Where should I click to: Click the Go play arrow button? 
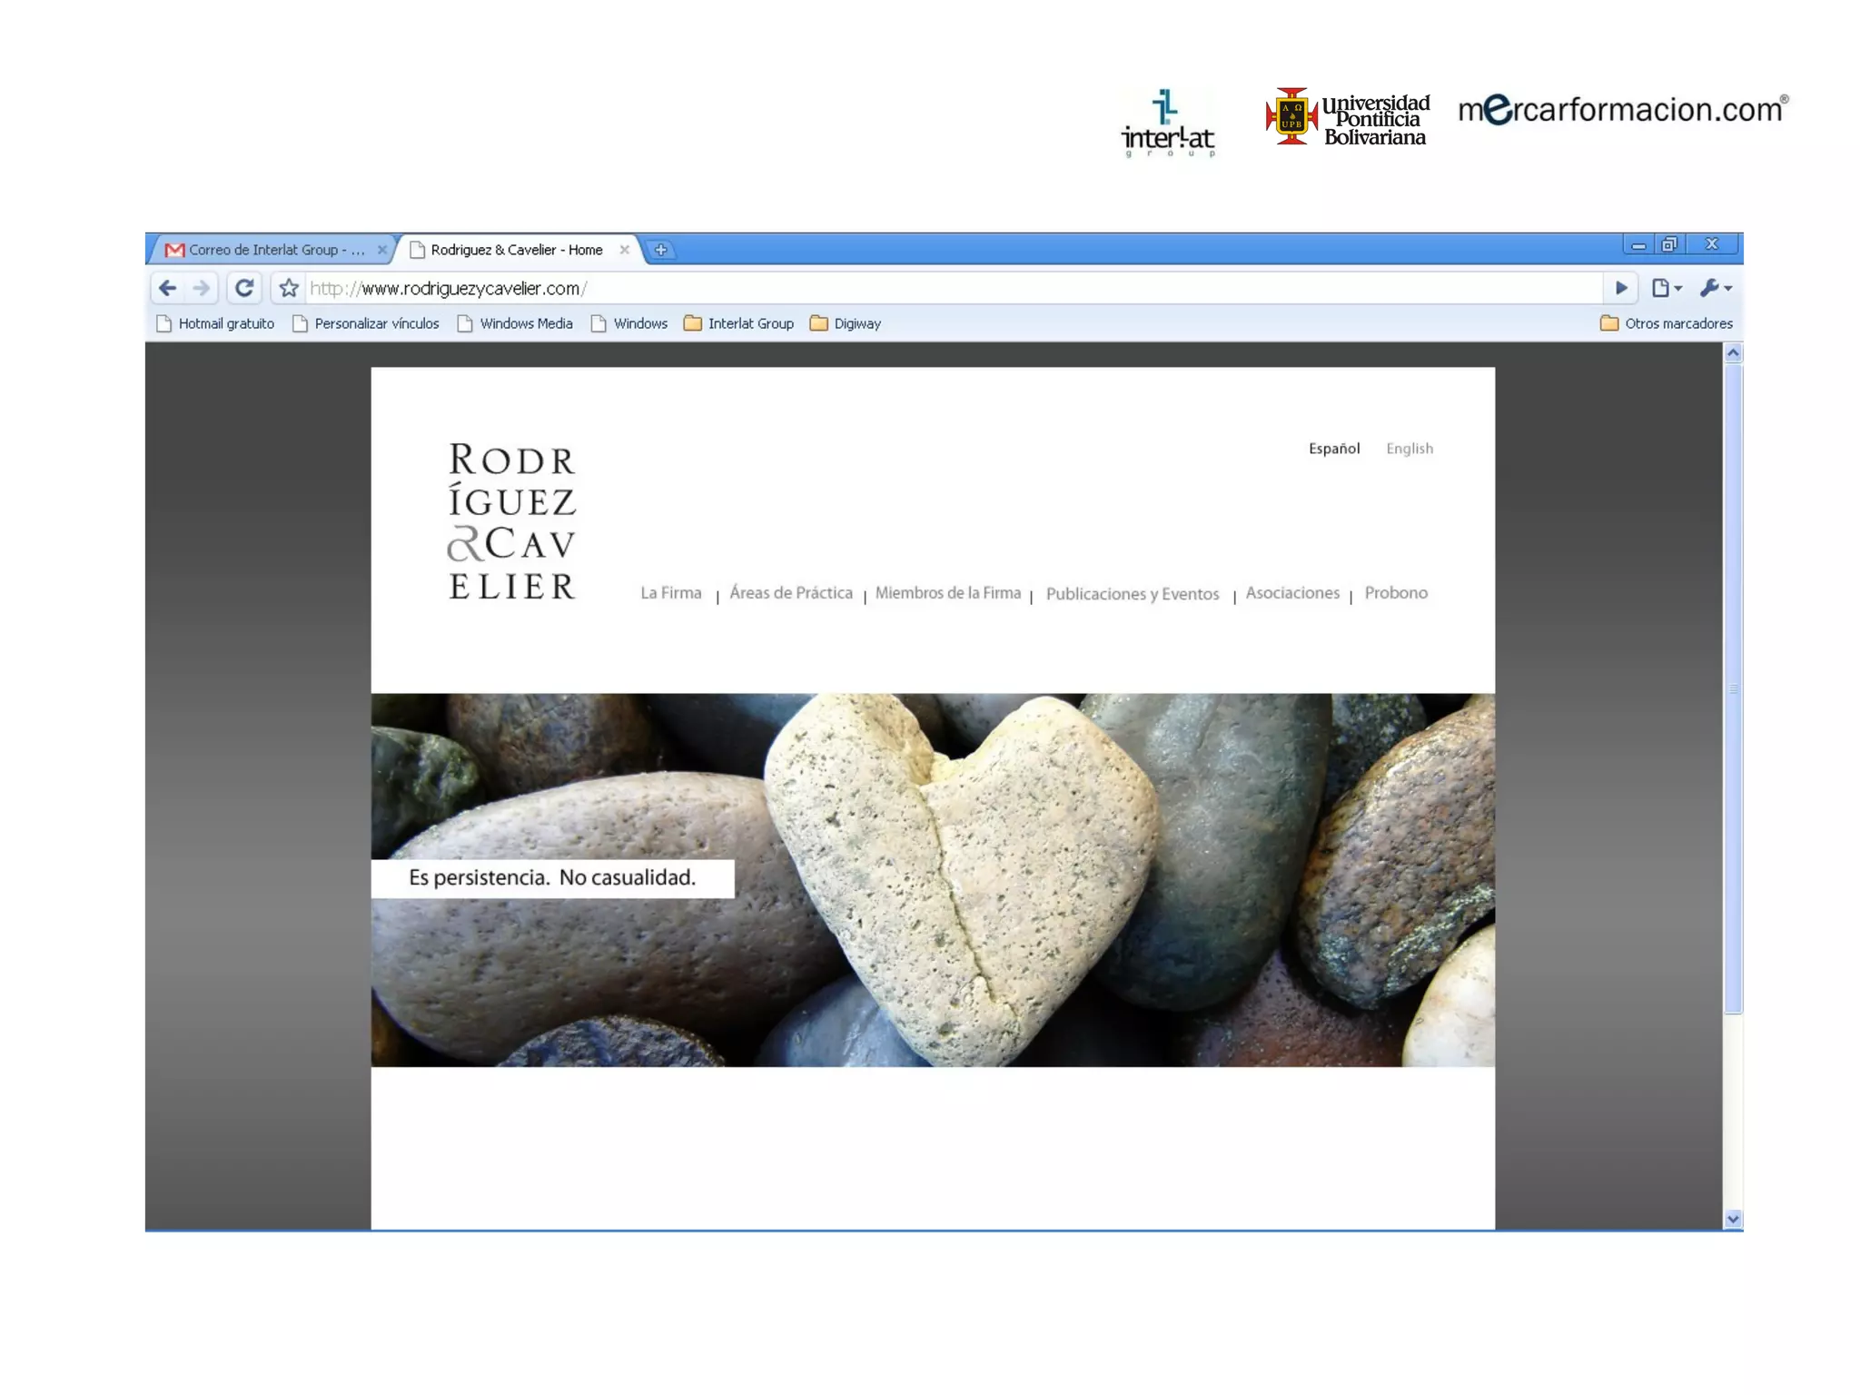(x=1621, y=289)
